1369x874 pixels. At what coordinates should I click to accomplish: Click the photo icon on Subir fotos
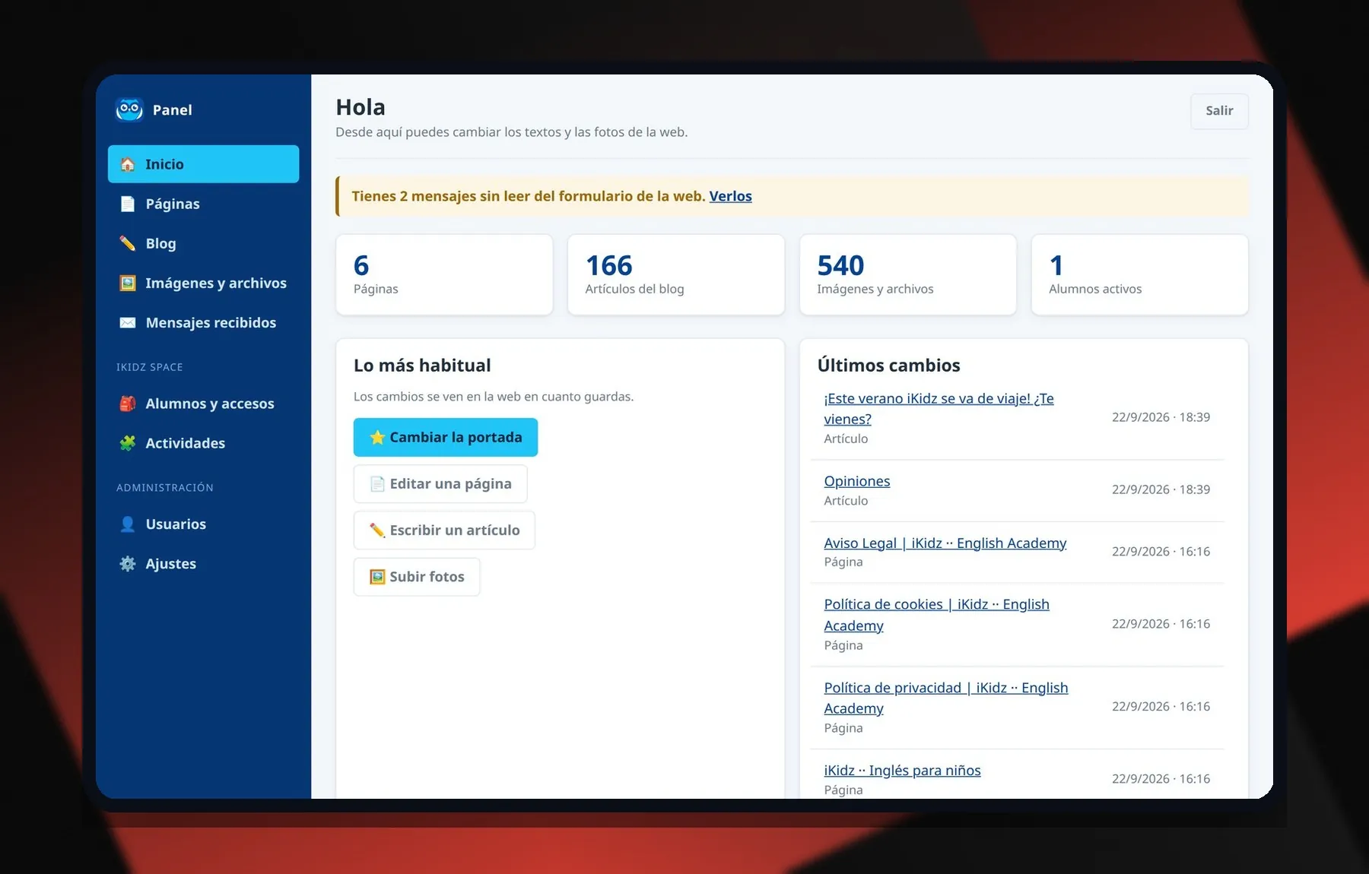377,577
